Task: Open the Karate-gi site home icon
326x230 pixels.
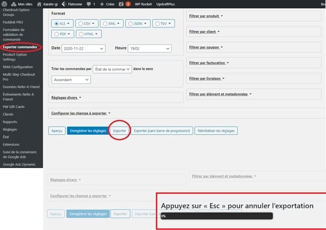Action: coord(39,4)
